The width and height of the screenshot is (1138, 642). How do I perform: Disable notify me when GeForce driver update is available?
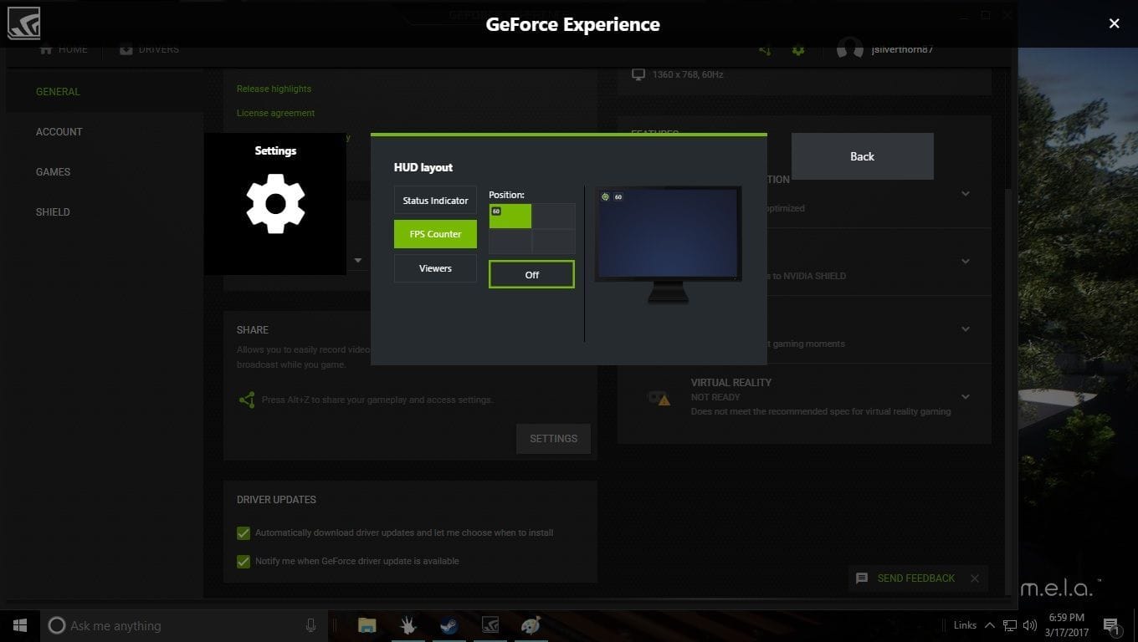[243, 561]
